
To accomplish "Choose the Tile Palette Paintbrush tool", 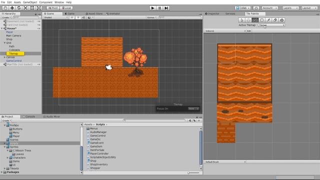I will coord(255,20).
